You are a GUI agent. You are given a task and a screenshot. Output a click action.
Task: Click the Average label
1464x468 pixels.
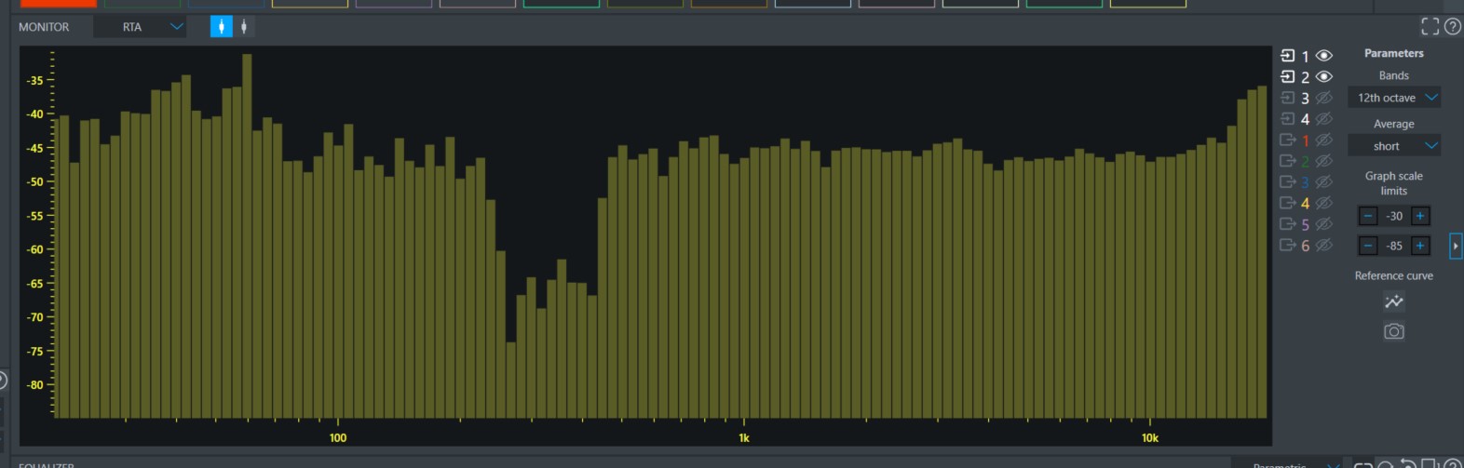tap(1394, 124)
